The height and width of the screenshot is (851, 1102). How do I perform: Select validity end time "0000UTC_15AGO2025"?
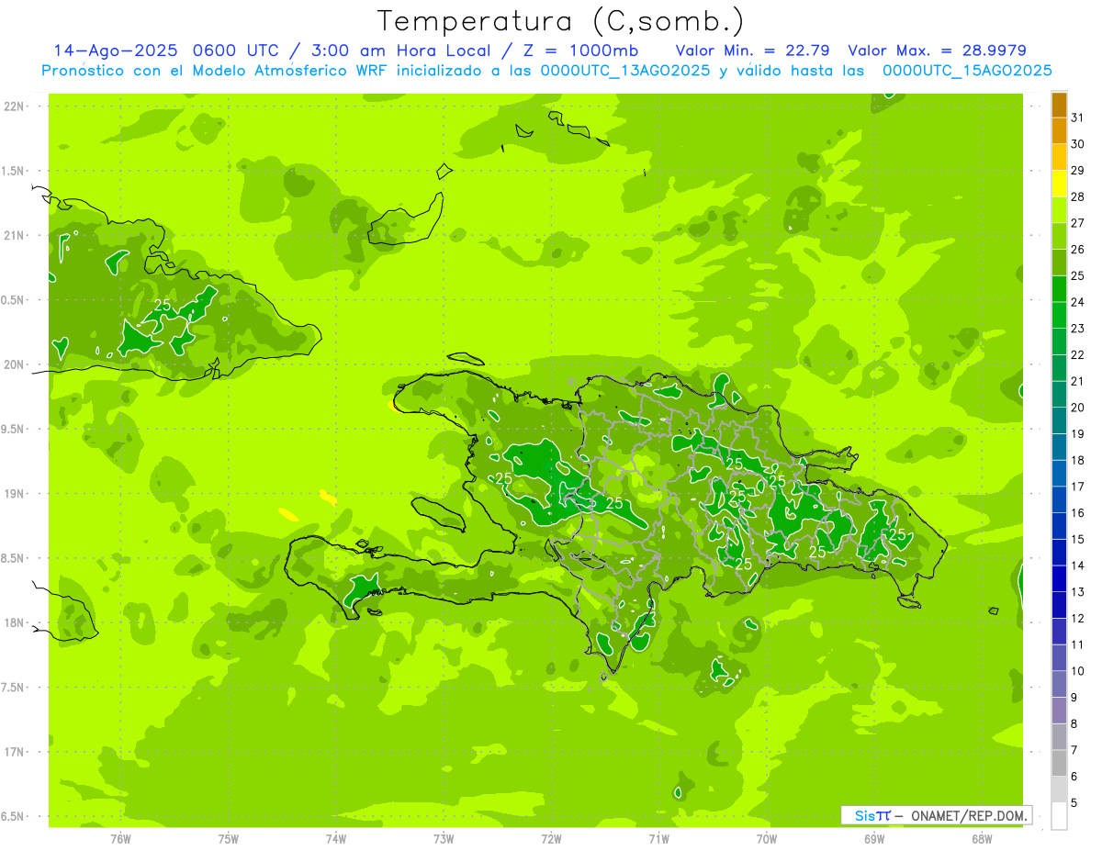tap(966, 71)
